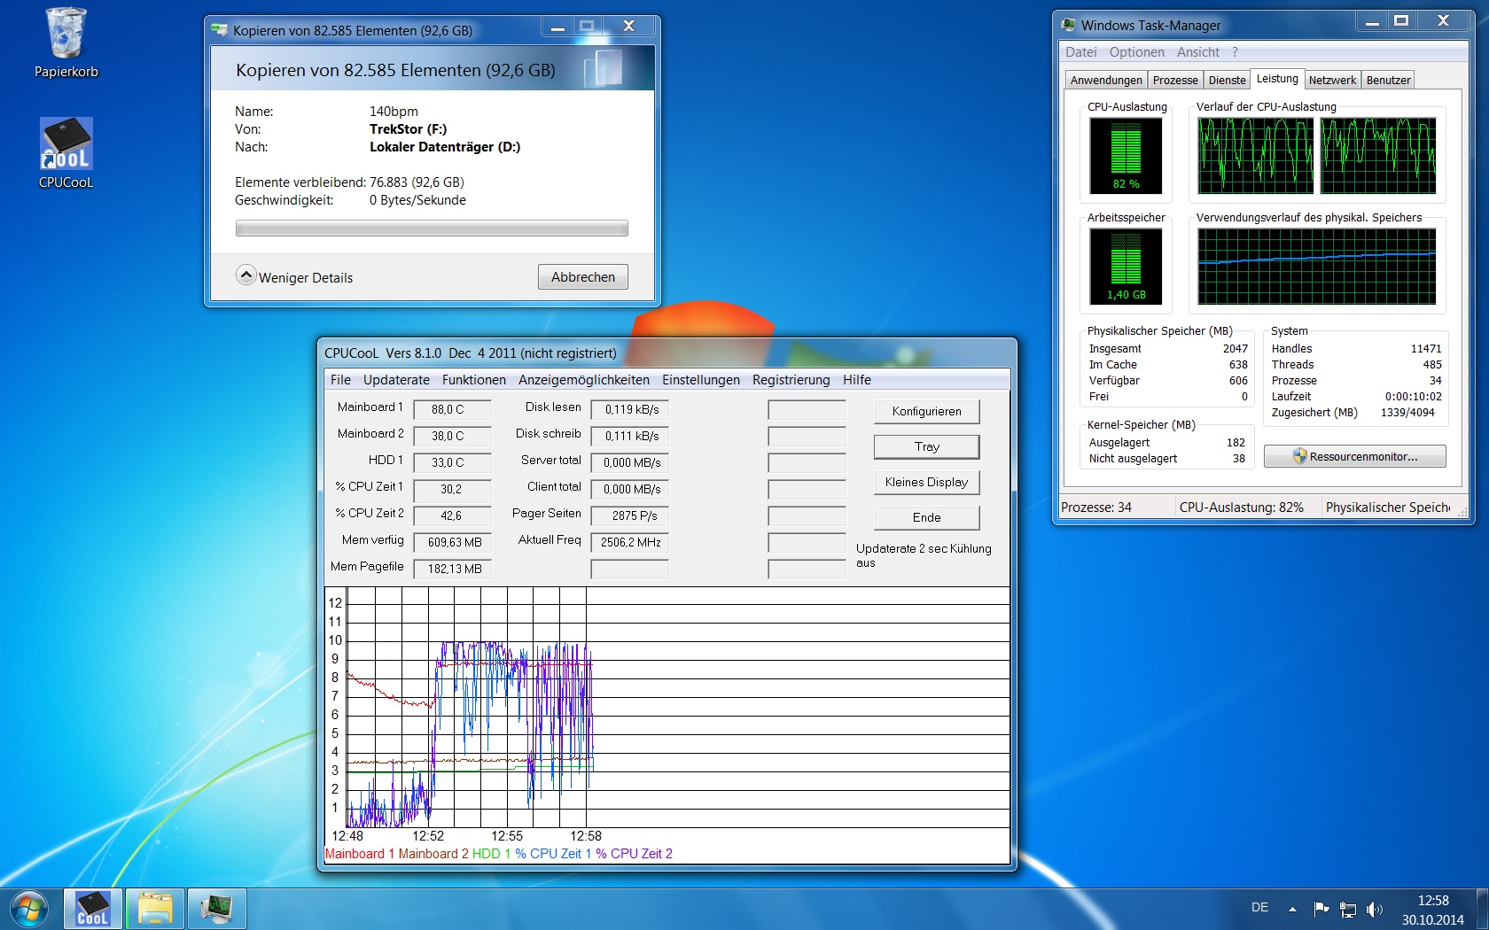This screenshot has width=1489, height=930.
Task: Click the Konfigurieren button
Action: (926, 412)
